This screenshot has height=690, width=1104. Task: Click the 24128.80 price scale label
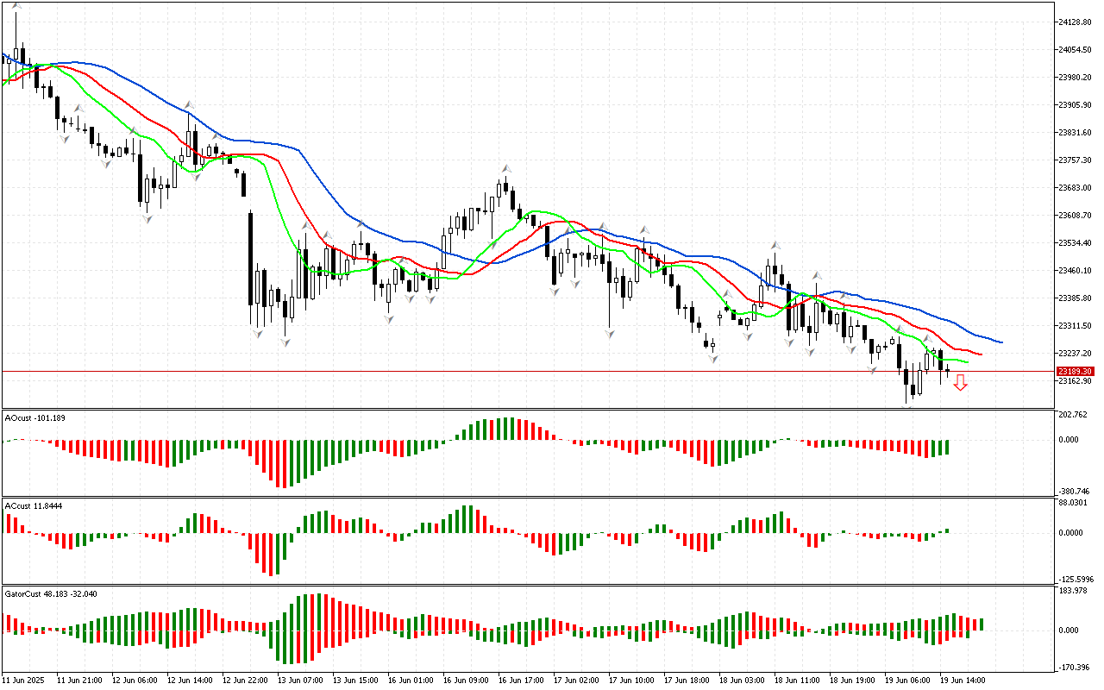(x=1074, y=22)
